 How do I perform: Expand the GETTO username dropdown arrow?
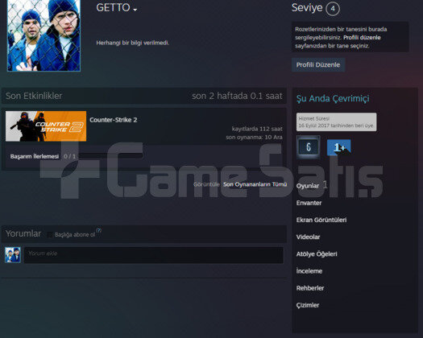click(135, 10)
